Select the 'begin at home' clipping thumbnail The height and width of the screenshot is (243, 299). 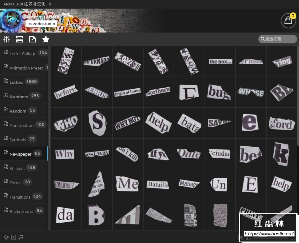click(x=128, y=92)
